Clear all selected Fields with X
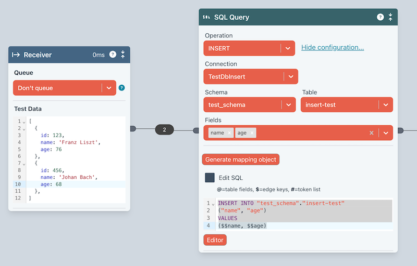 point(372,133)
